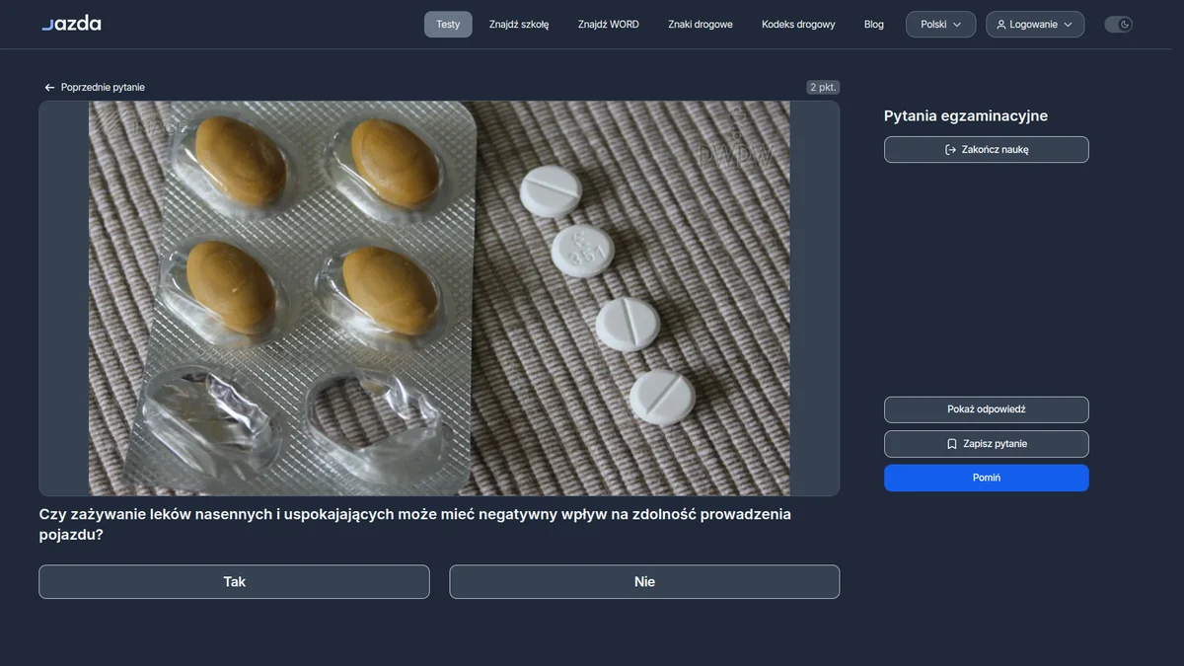1184x666 pixels.
Task: Answer Nie to the question
Action: pos(644,582)
